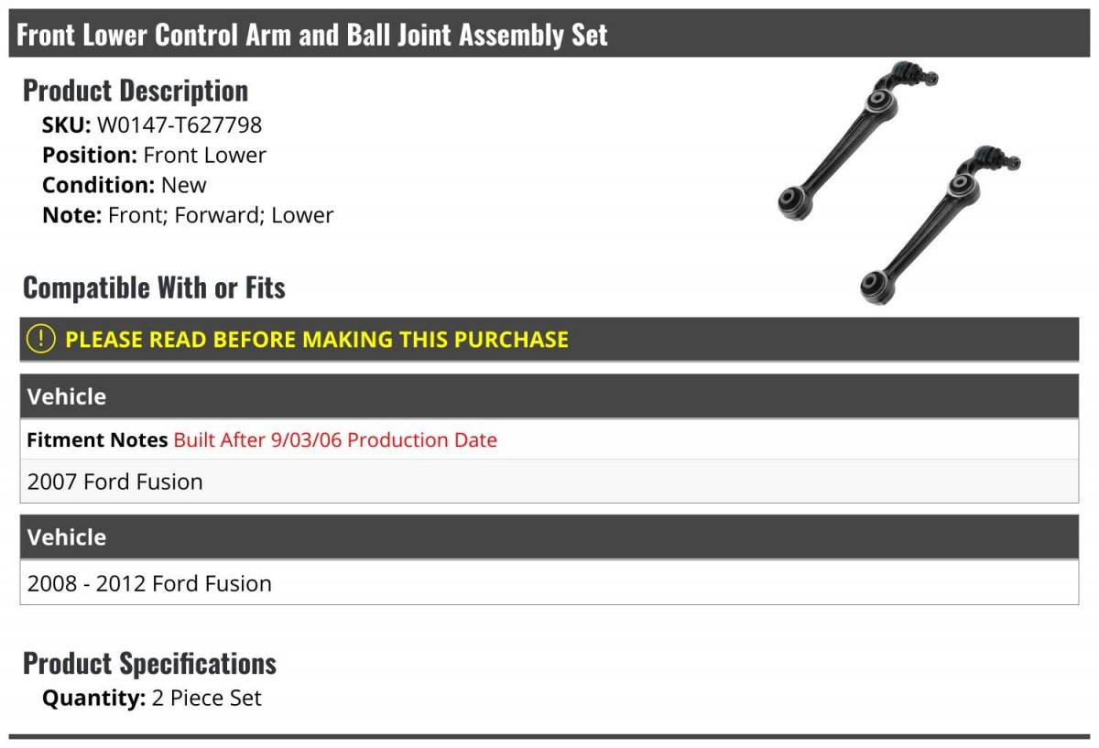
Task: Click the "Condition: New" line
Action: click(125, 185)
